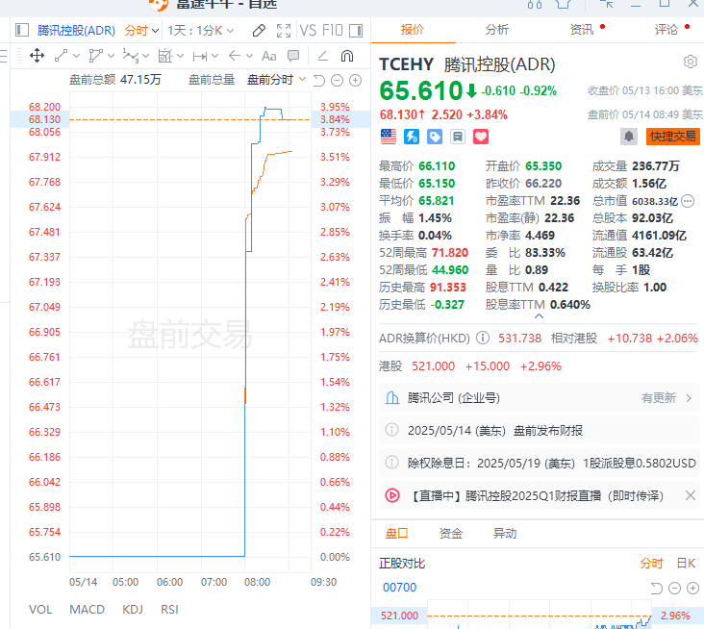The image size is (704, 629).
Task: Expand polygon tool options arrow
Action: point(111,56)
